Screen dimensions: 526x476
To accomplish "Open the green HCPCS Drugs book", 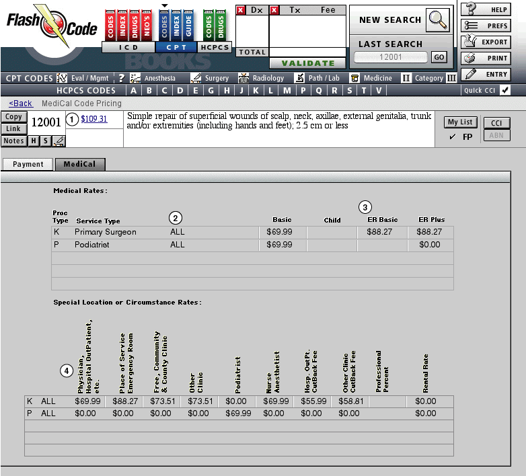I will click(221, 26).
